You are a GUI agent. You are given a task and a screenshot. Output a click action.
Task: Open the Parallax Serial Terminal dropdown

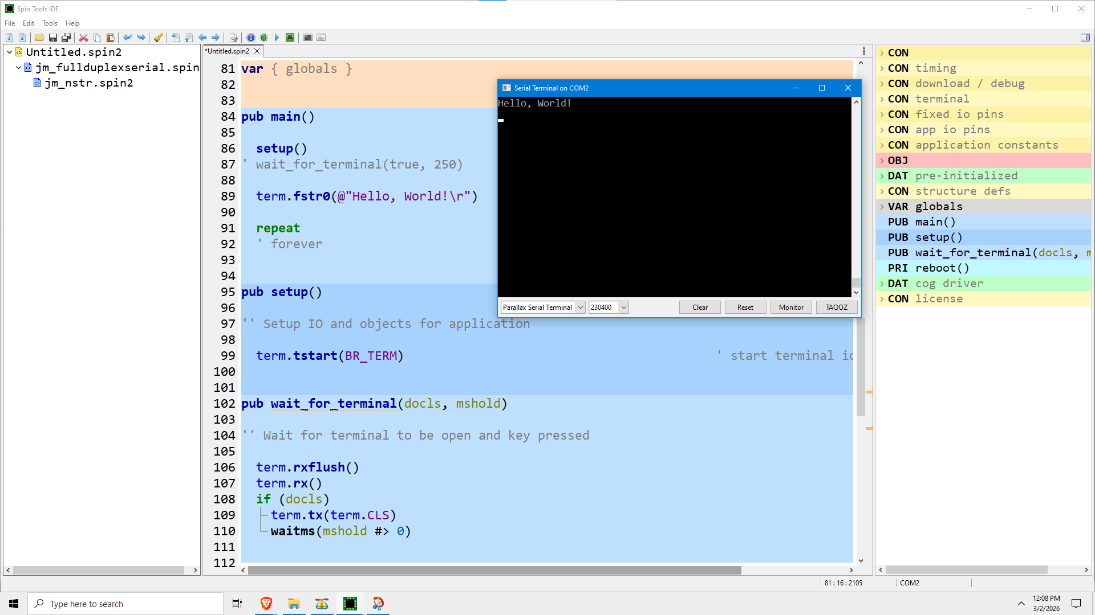point(580,307)
